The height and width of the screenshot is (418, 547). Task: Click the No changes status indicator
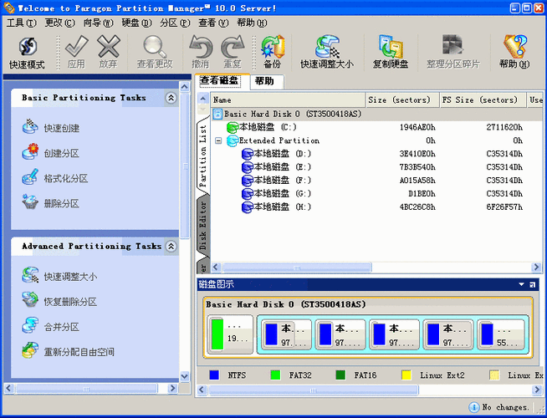click(x=499, y=407)
